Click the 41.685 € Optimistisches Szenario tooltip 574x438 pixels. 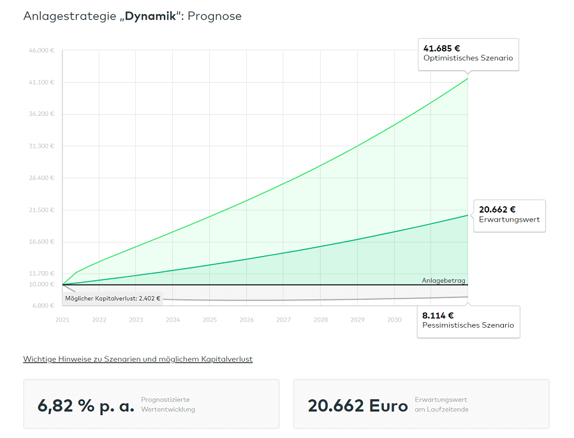point(469,54)
